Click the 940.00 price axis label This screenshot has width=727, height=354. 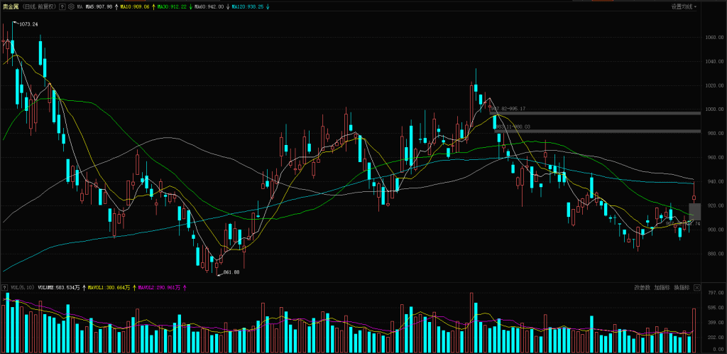(x=714, y=182)
